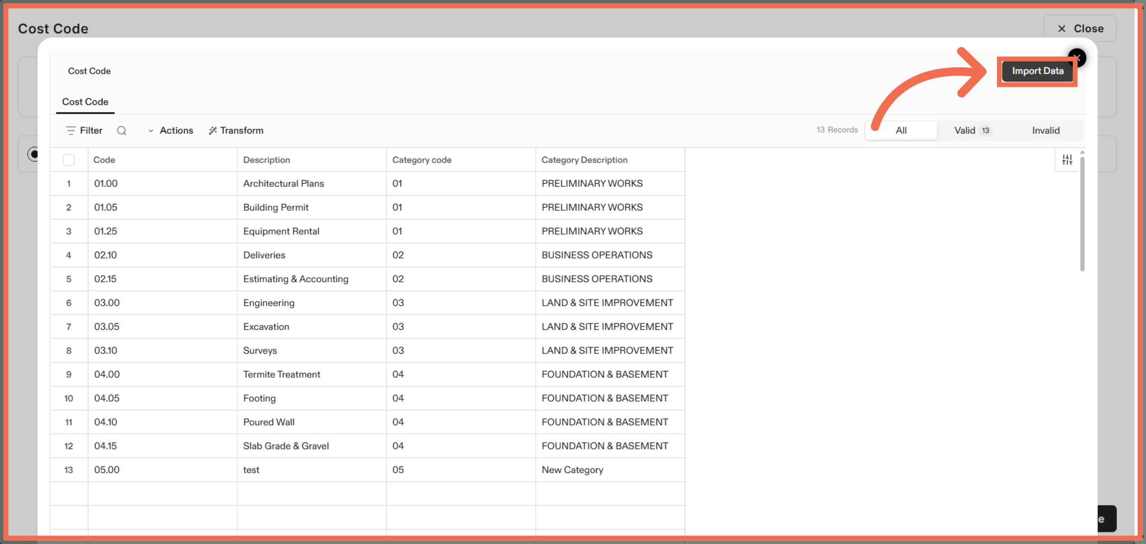Toggle the Invalid records filter
Screen dimensions: 1146x544
coord(1046,130)
